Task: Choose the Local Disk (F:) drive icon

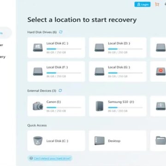Action: coord(38,71)
